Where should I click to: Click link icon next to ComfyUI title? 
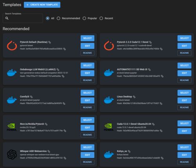point(31,97)
